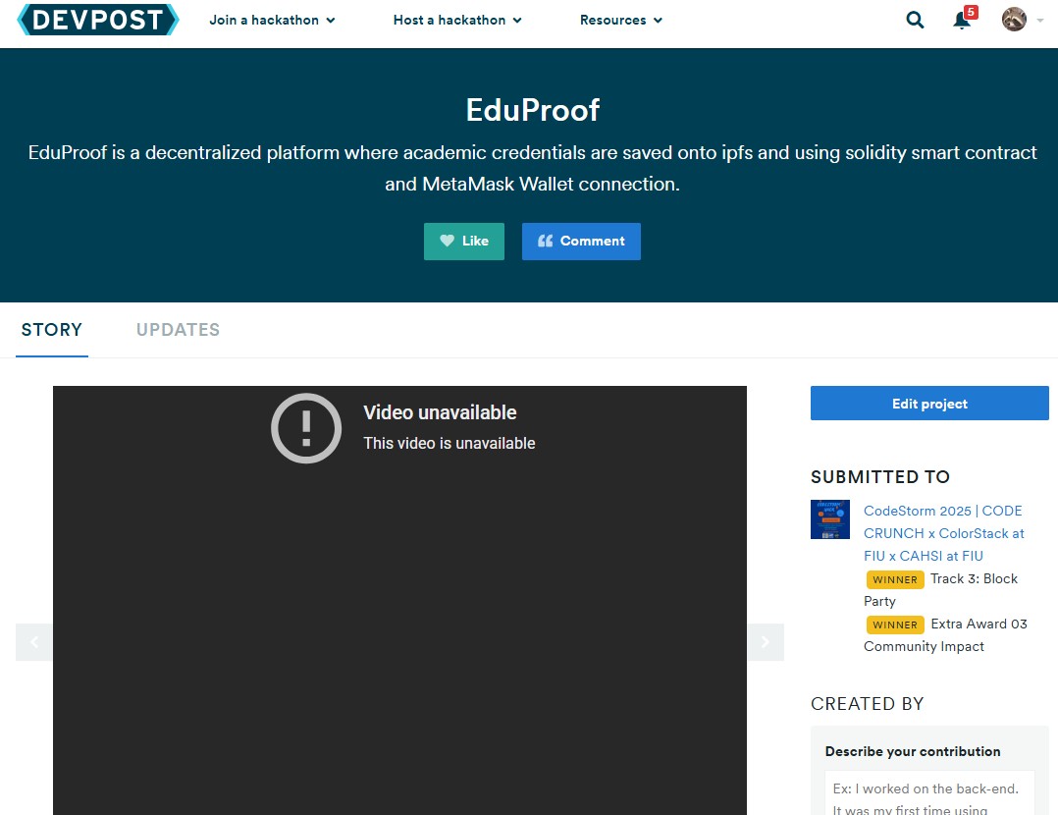
Task: Open the CodeStorm 2025 hackathon link
Action: [x=944, y=533]
